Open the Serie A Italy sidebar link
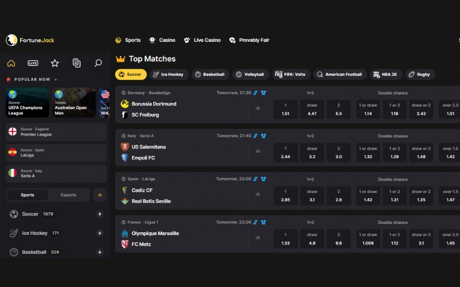The height and width of the screenshot is (287, 460). point(56,174)
